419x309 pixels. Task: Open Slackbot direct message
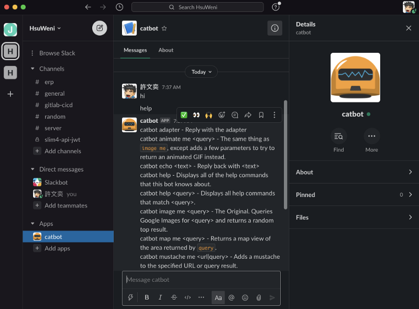pyautogui.click(x=68, y=182)
